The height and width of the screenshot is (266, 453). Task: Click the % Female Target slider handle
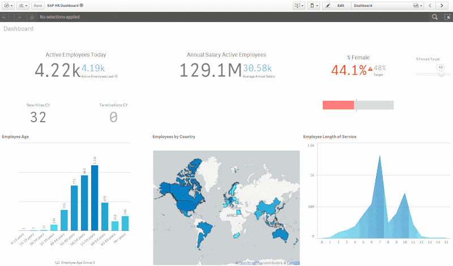441,74
